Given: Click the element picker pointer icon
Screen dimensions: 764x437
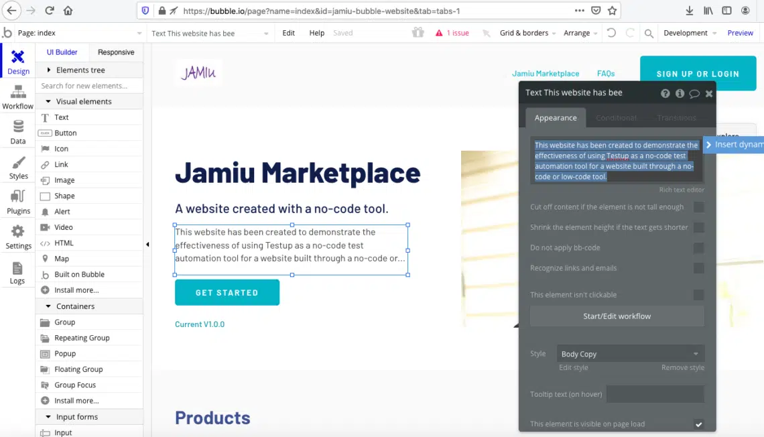Looking at the screenshot, I should (x=486, y=33).
